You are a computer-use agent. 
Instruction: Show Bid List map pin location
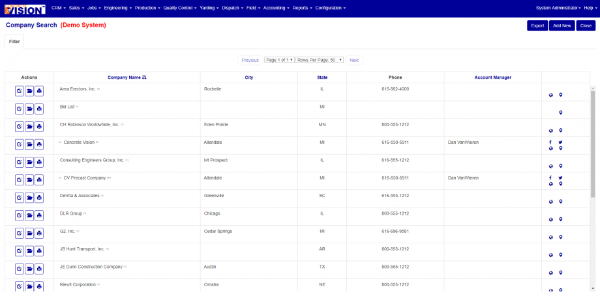click(x=561, y=113)
